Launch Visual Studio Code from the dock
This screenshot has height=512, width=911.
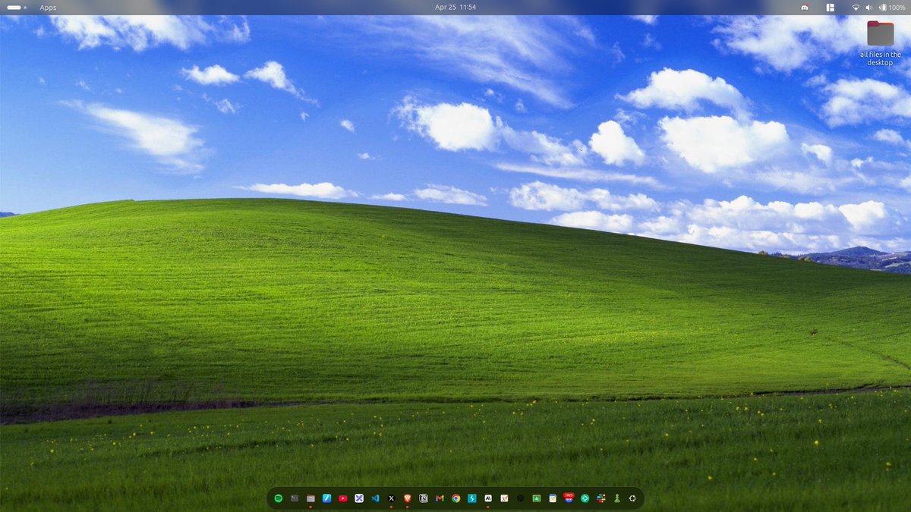375,498
